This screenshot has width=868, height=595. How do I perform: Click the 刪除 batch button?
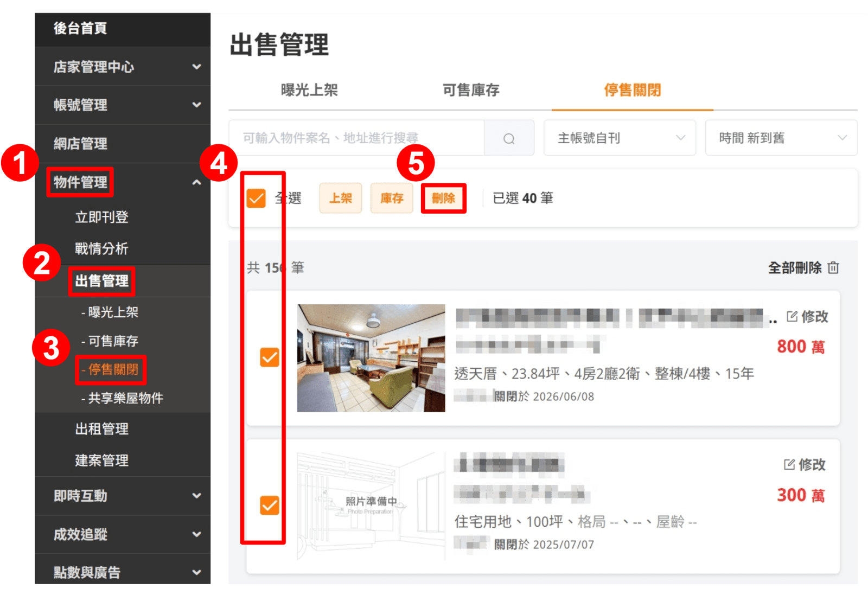pos(443,198)
